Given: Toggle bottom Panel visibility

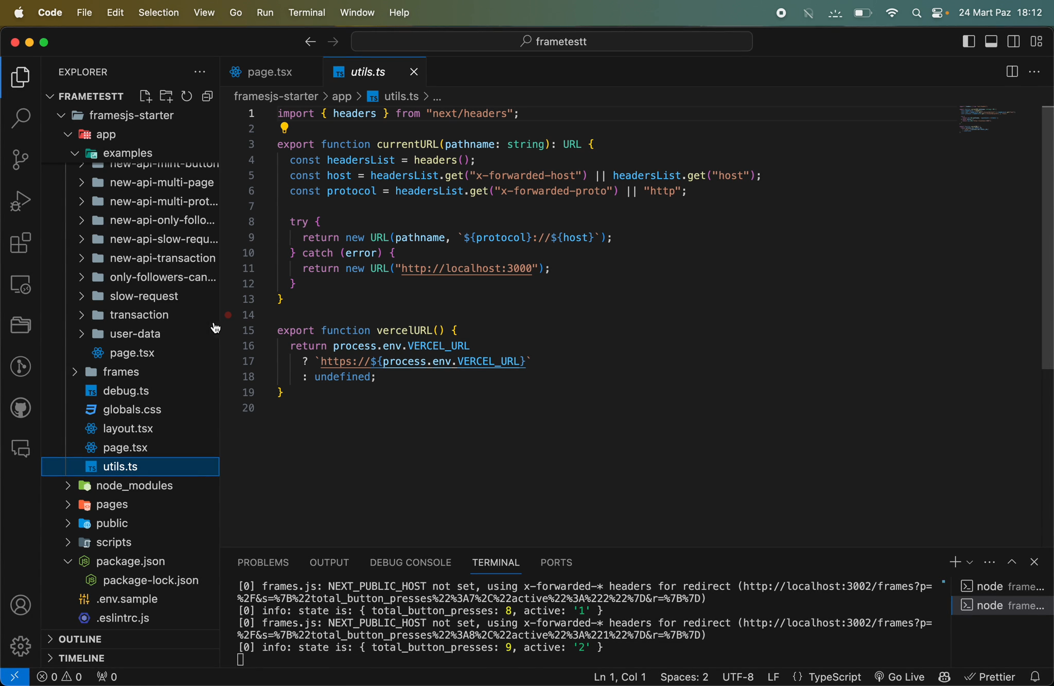Looking at the screenshot, I should (991, 41).
